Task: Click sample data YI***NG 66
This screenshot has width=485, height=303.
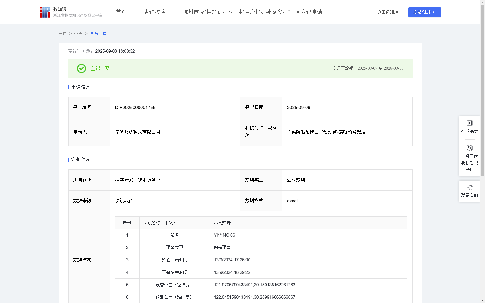Action: 224,235
